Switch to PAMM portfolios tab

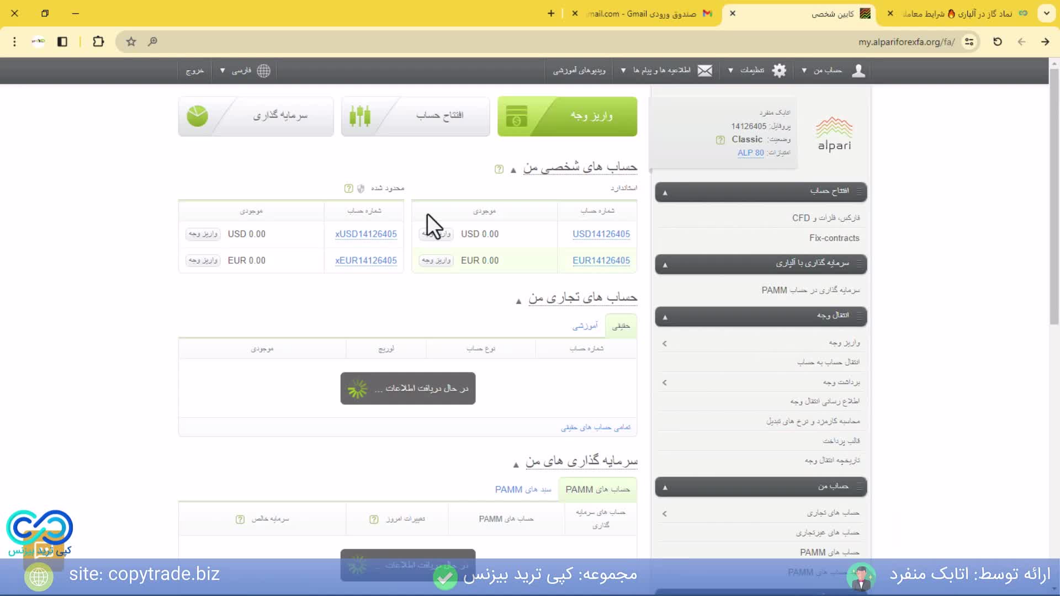[523, 489]
